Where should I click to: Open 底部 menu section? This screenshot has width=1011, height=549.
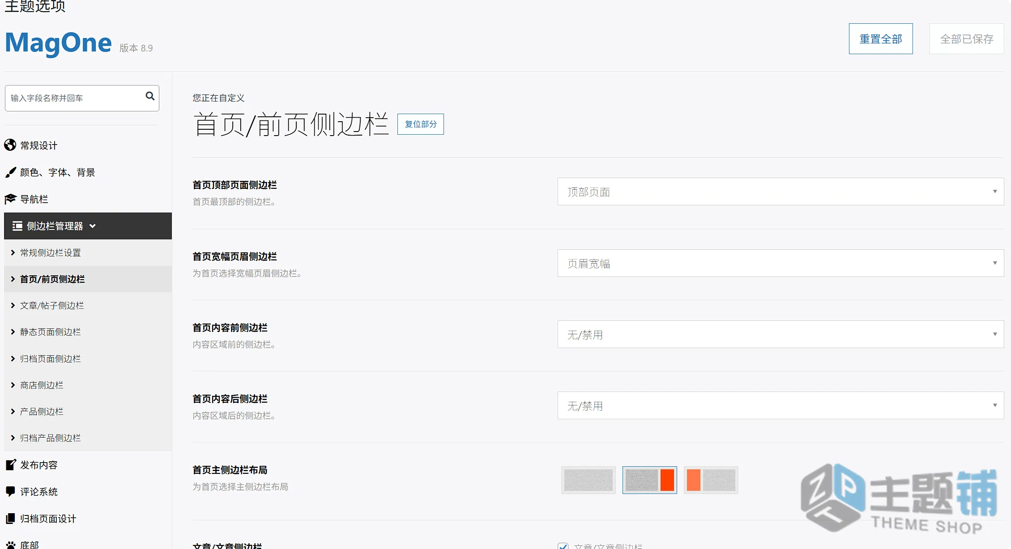click(x=30, y=545)
